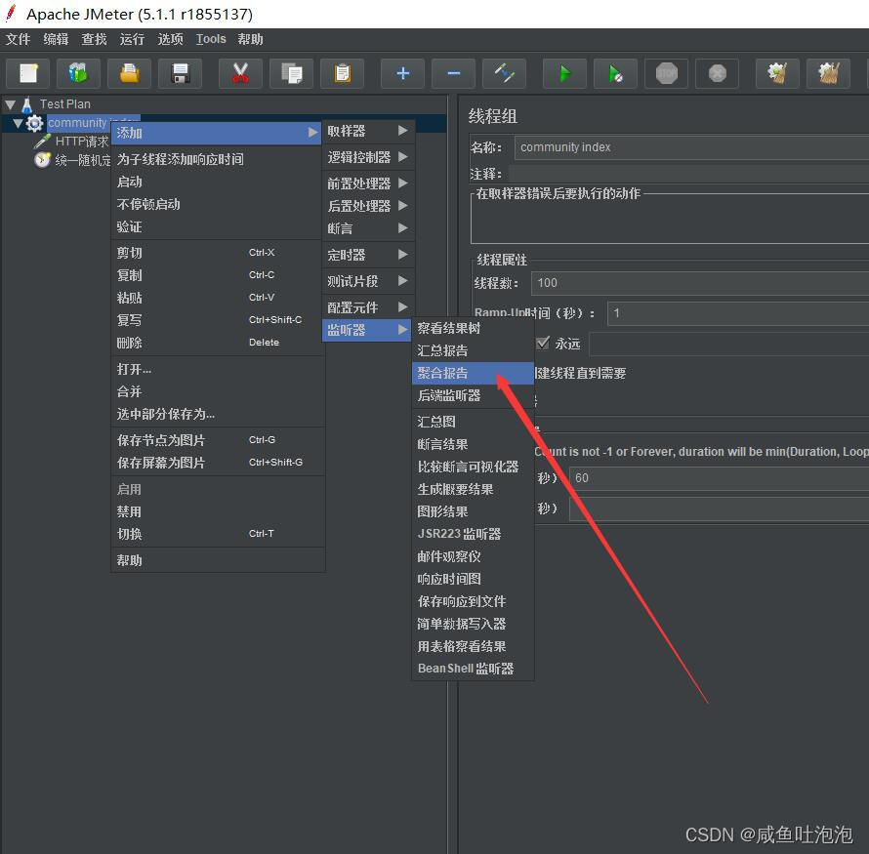Click 为子线程添加响应时间 context item
Image resolution: width=869 pixels, height=854 pixels.
click(217, 159)
